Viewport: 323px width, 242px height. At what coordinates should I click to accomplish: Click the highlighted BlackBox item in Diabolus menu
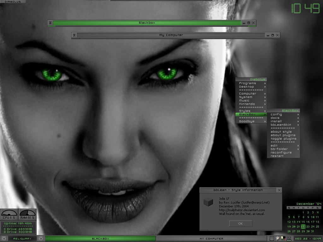point(251,114)
